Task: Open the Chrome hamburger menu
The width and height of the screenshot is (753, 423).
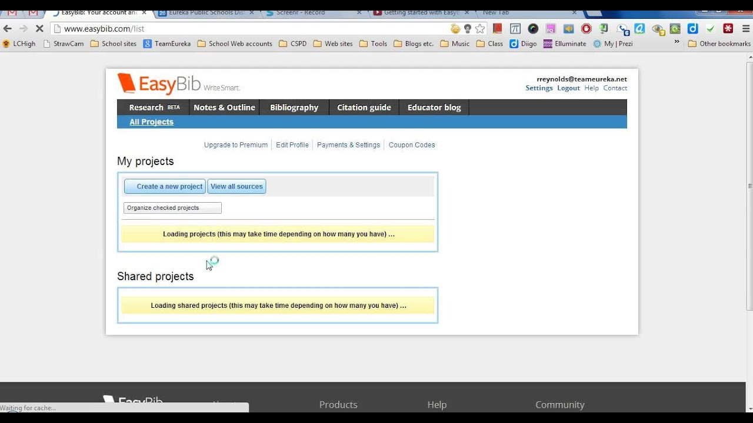Action: tap(746, 28)
